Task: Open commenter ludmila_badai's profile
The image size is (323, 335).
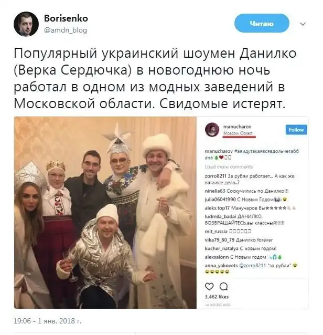Action: (219, 216)
